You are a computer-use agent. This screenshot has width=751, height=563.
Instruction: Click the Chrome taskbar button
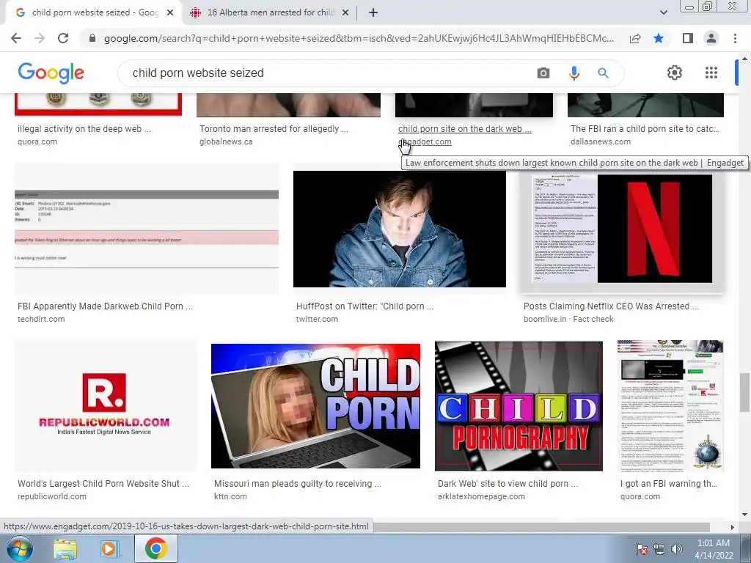156,548
